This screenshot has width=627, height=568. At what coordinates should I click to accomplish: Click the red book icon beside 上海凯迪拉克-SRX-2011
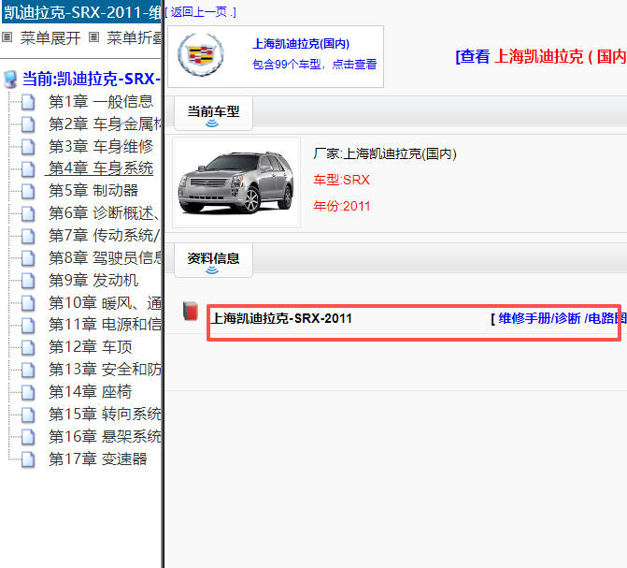pyautogui.click(x=191, y=312)
